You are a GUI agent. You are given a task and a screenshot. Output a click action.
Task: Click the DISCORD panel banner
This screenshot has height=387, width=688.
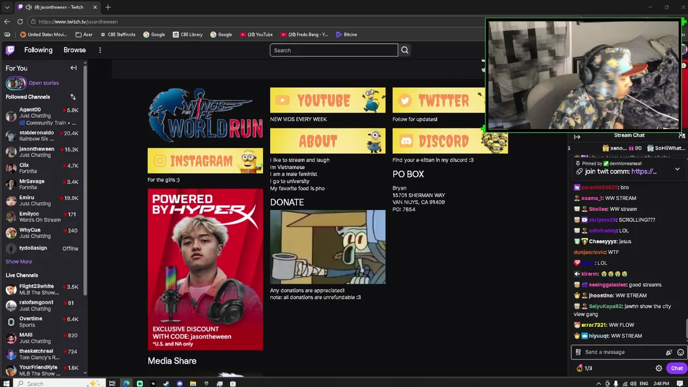450,141
